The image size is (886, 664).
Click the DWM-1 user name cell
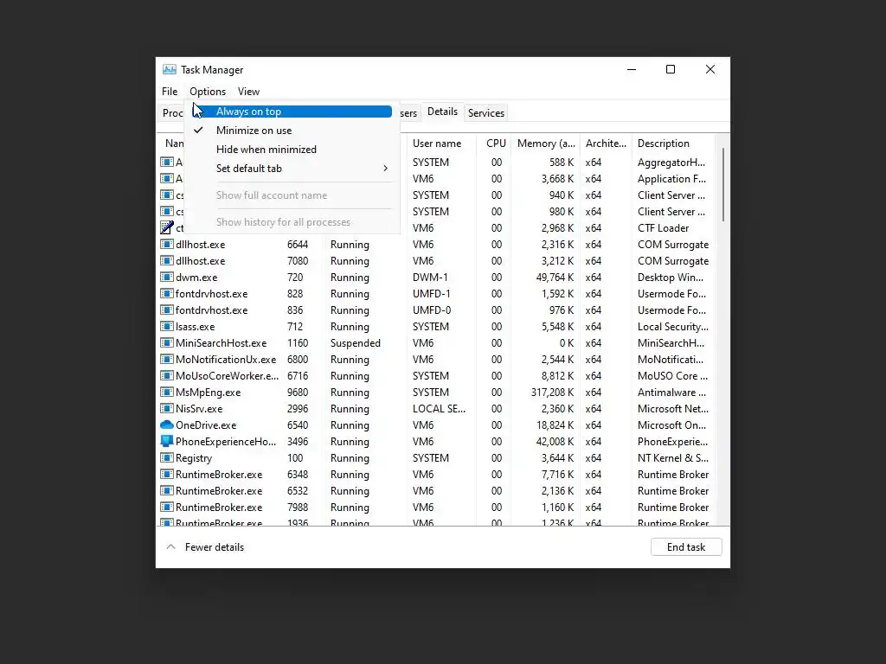[x=430, y=278]
